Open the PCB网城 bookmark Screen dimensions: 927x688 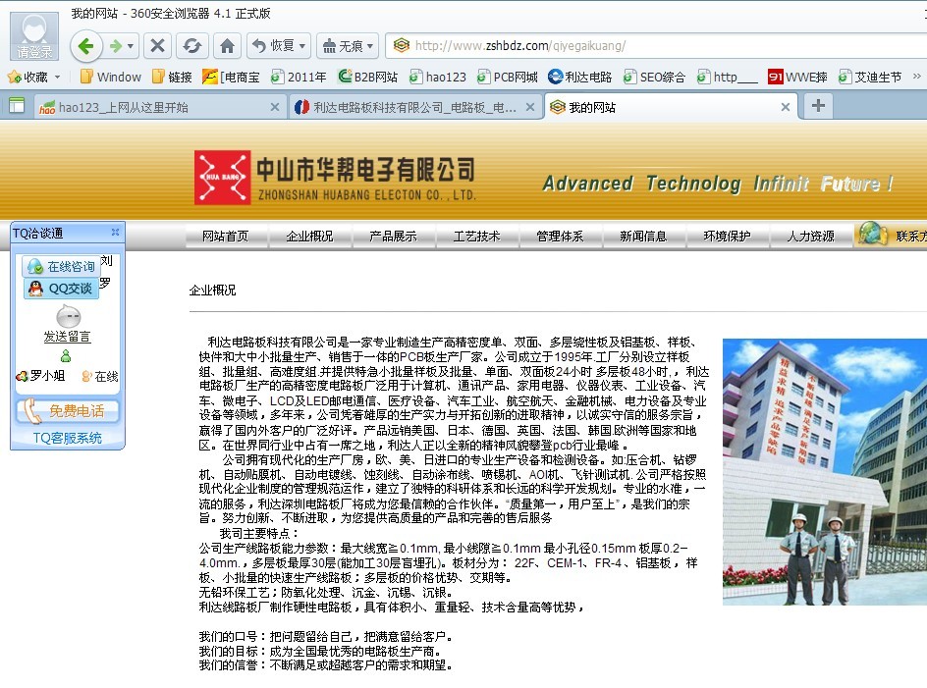point(508,77)
